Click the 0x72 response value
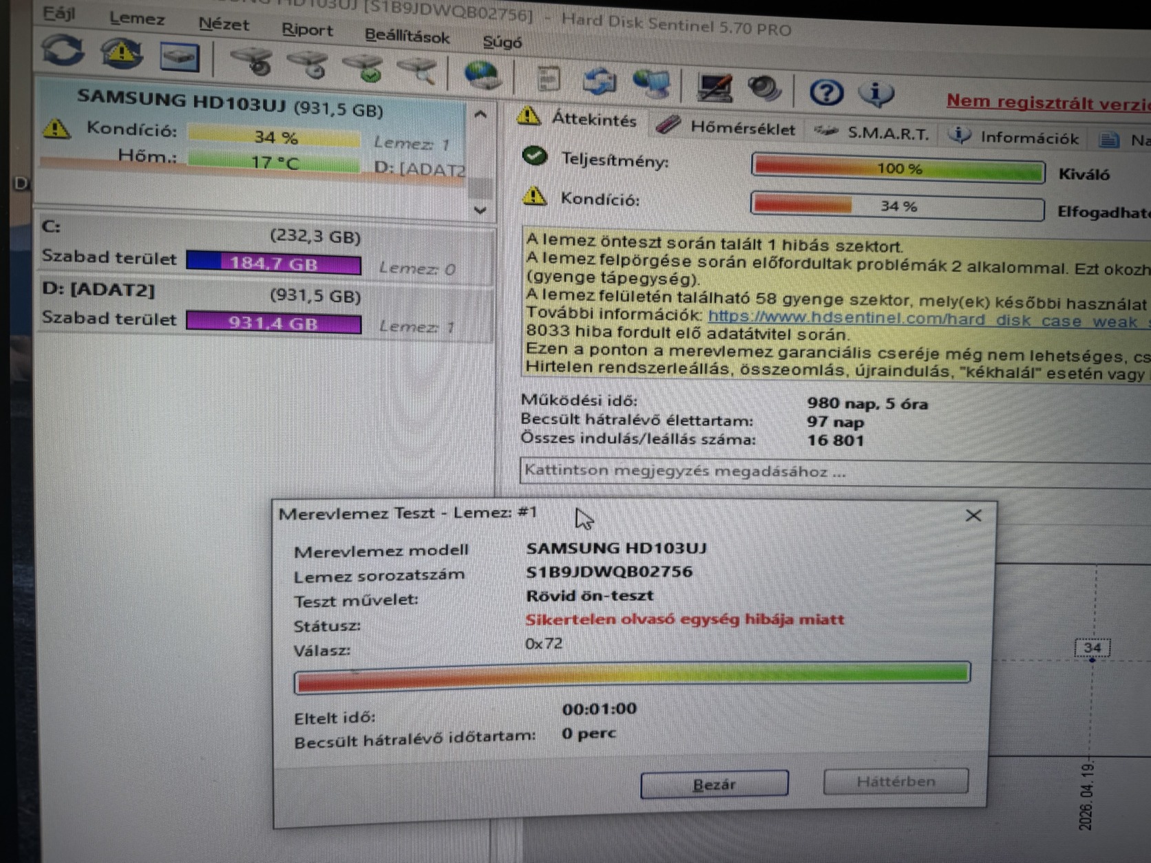The width and height of the screenshot is (1151, 863). [543, 643]
